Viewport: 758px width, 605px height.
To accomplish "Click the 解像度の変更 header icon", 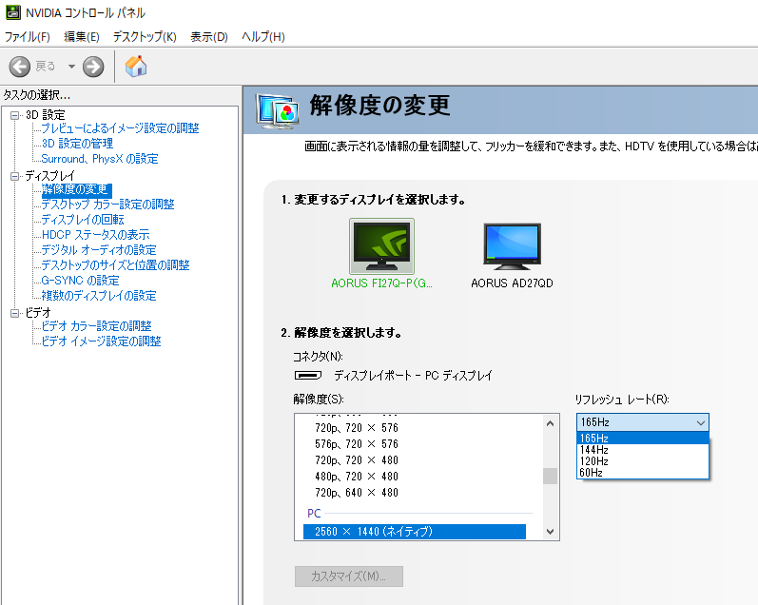I will point(278,110).
